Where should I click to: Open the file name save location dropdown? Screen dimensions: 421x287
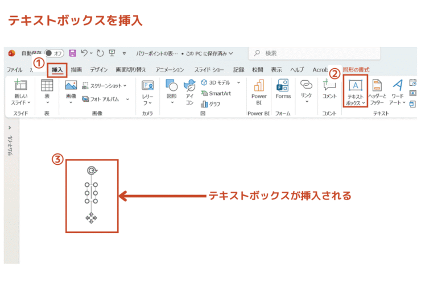pos(231,53)
